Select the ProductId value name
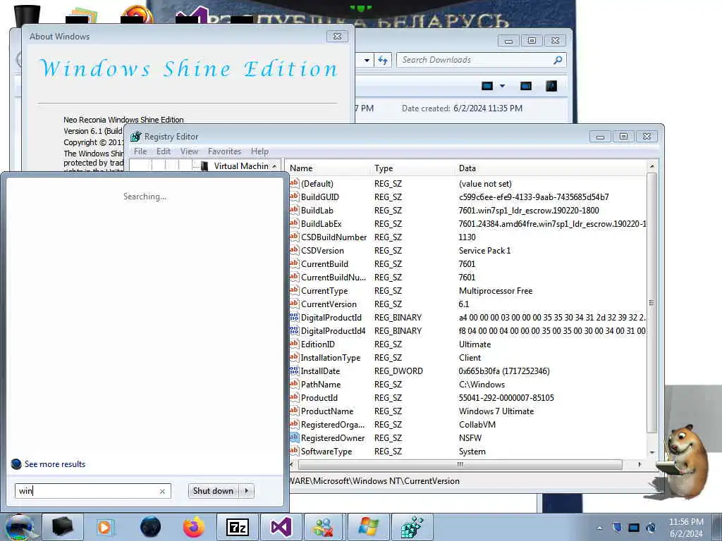The width and height of the screenshot is (722, 541). click(x=319, y=398)
